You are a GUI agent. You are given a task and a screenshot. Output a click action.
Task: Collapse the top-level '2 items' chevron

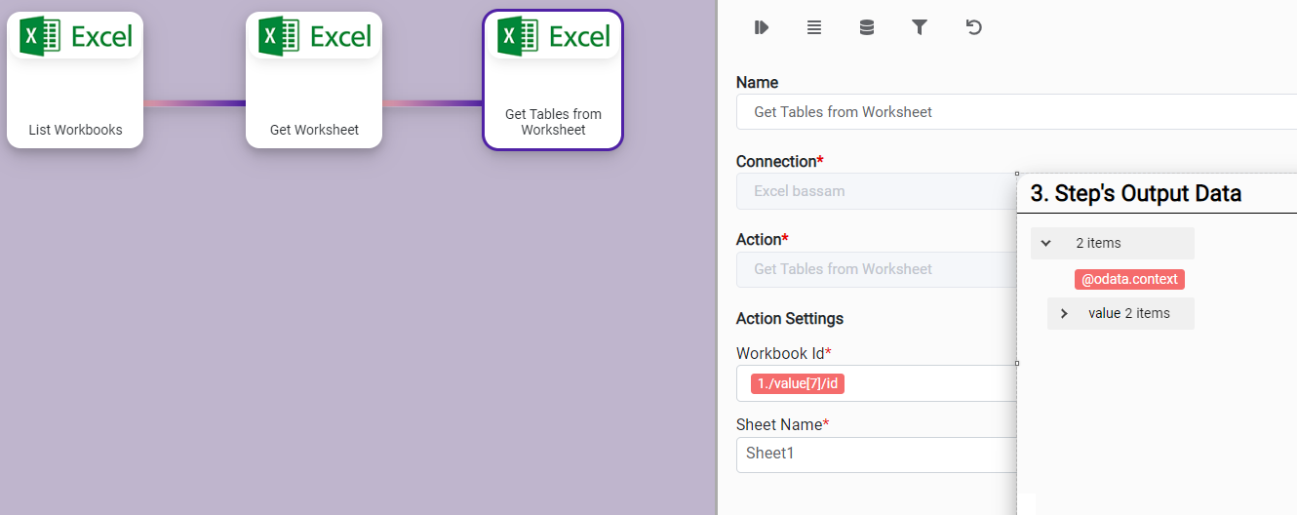[x=1046, y=243]
